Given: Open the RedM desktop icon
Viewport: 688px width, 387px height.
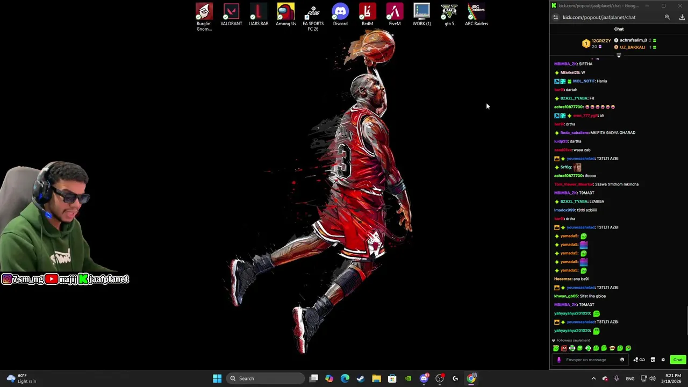Looking at the screenshot, I should click(x=367, y=15).
